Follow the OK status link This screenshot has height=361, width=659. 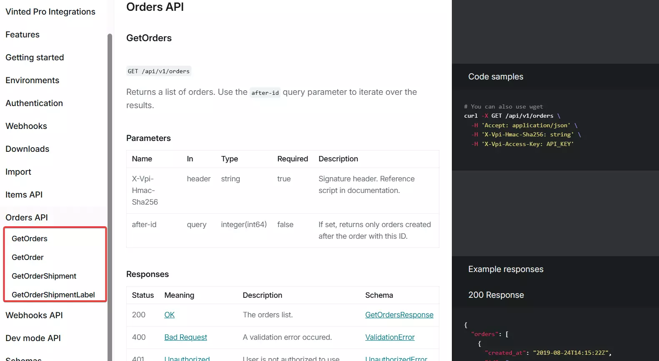170,315
